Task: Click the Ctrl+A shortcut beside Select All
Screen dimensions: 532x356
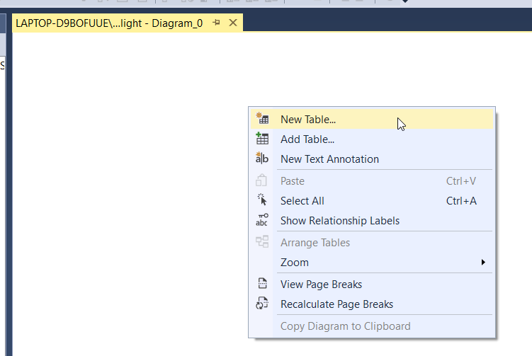Action: [x=461, y=201]
